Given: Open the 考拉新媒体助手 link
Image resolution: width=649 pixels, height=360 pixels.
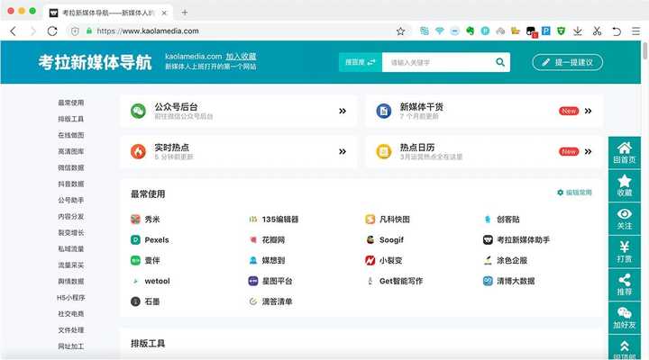Looking at the screenshot, I should pos(516,239).
